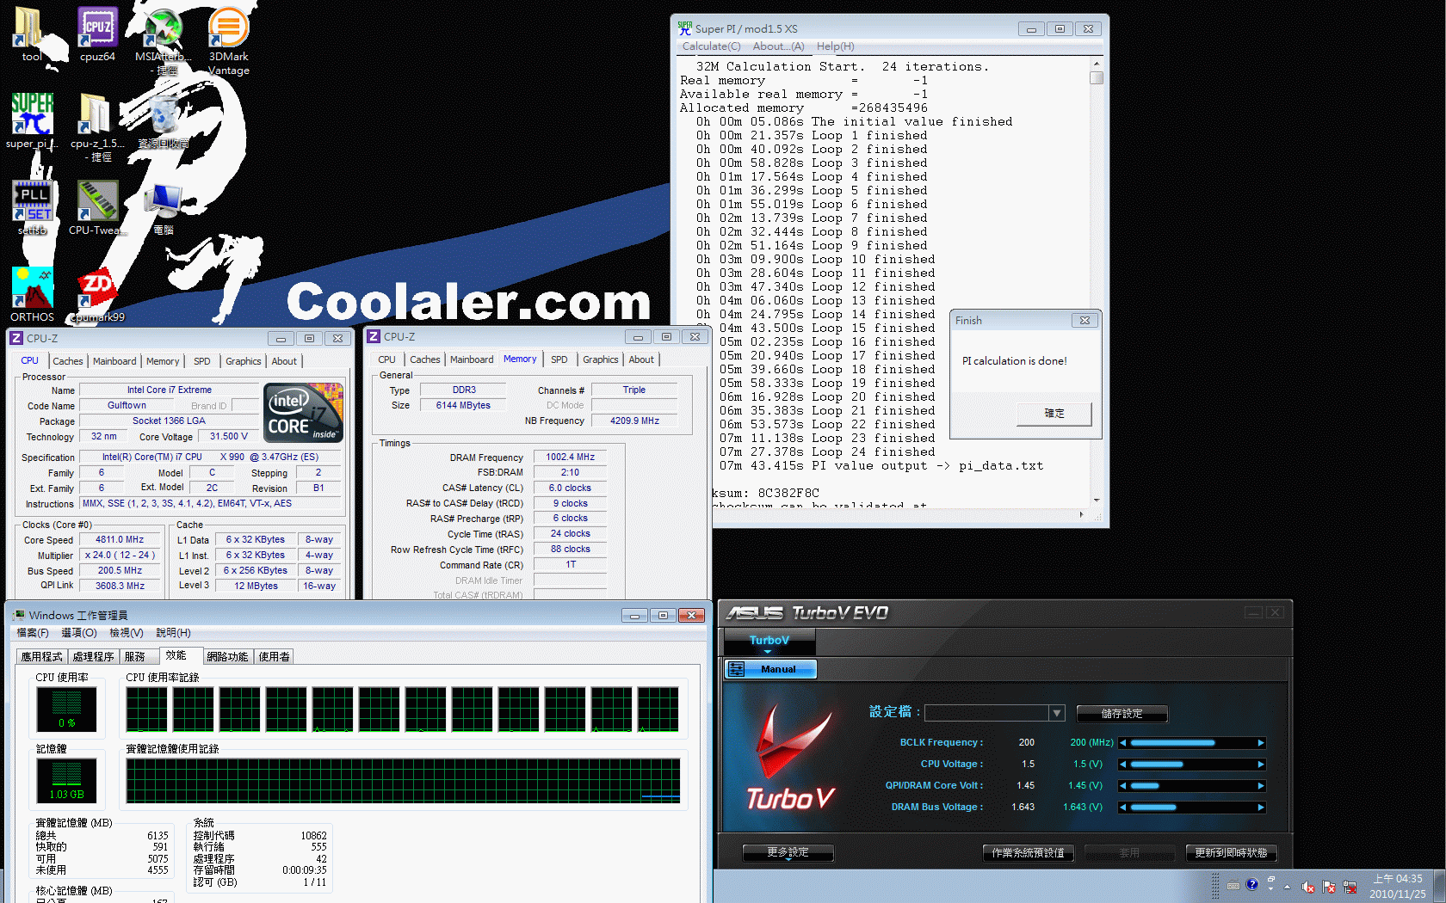
Task: Click the 套用 button in TurboV
Action: click(x=1129, y=853)
